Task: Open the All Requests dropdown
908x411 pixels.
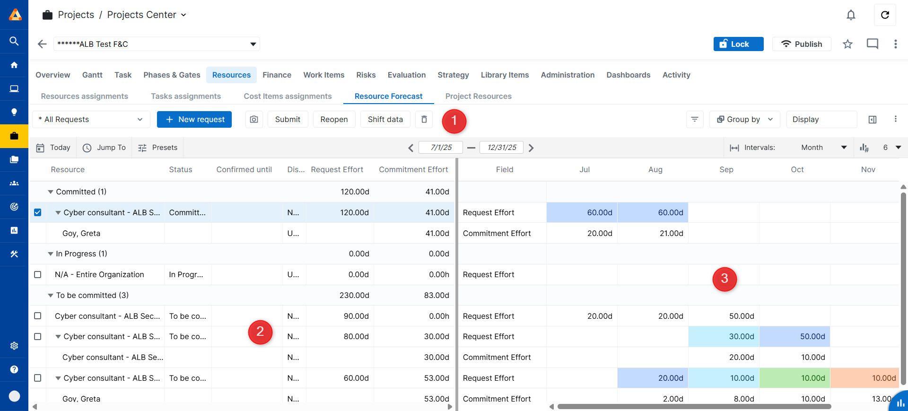Action: [91, 119]
